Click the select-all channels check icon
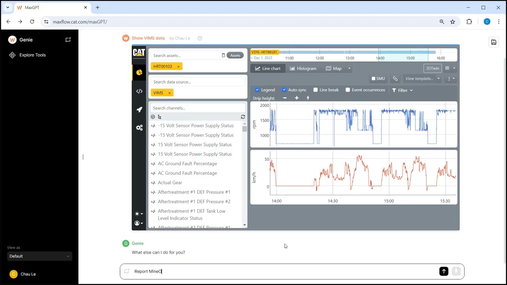The width and height of the screenshot is (507, 285). tap(153, 117)
